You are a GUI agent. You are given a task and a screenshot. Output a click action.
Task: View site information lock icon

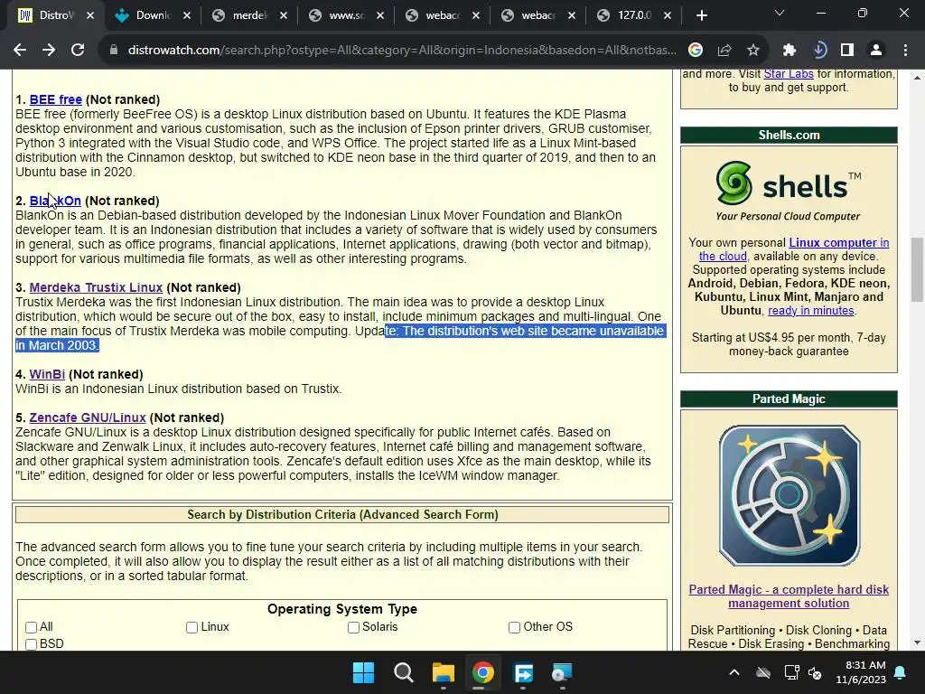click(114, 51)
